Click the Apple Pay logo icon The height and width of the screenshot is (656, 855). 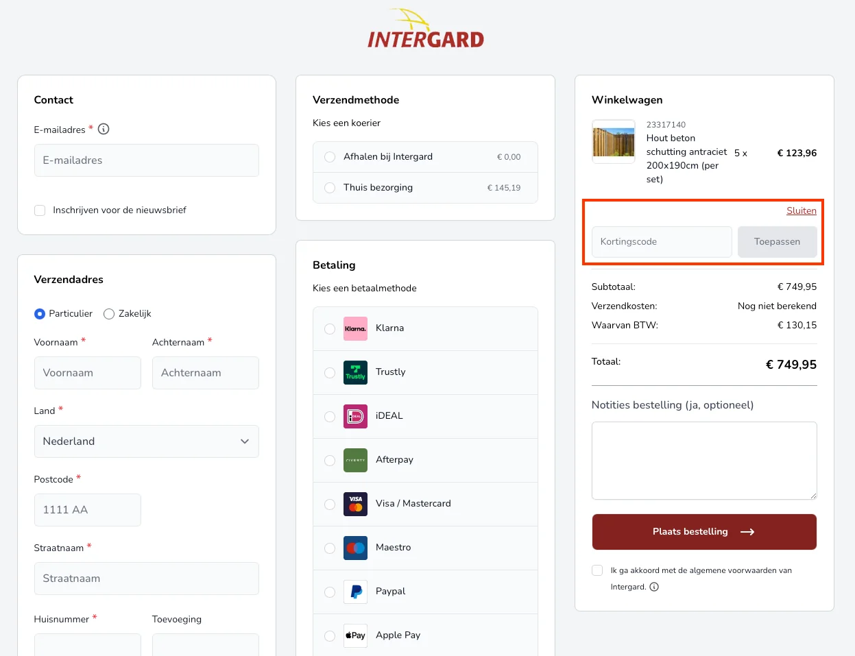[x=355, y=635]
